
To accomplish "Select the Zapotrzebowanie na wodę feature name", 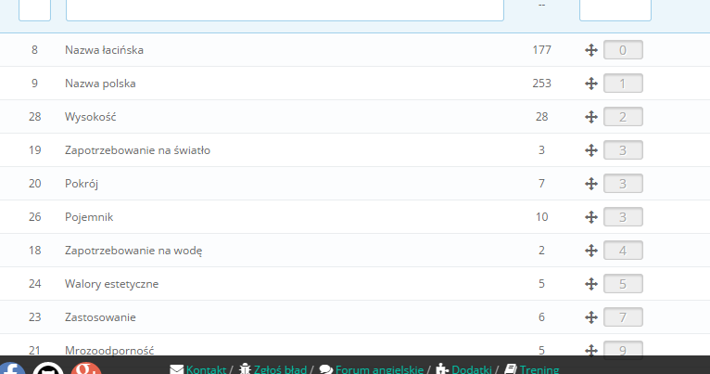I will click(133, 251).
